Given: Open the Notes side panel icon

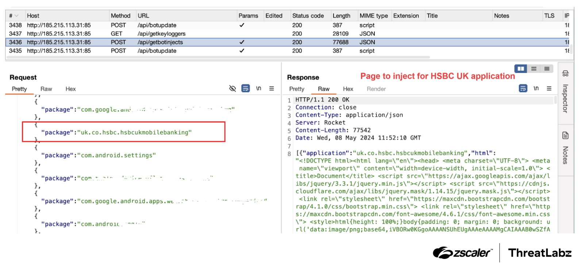Looking at the screenshot, I should [x=565, y=135].
